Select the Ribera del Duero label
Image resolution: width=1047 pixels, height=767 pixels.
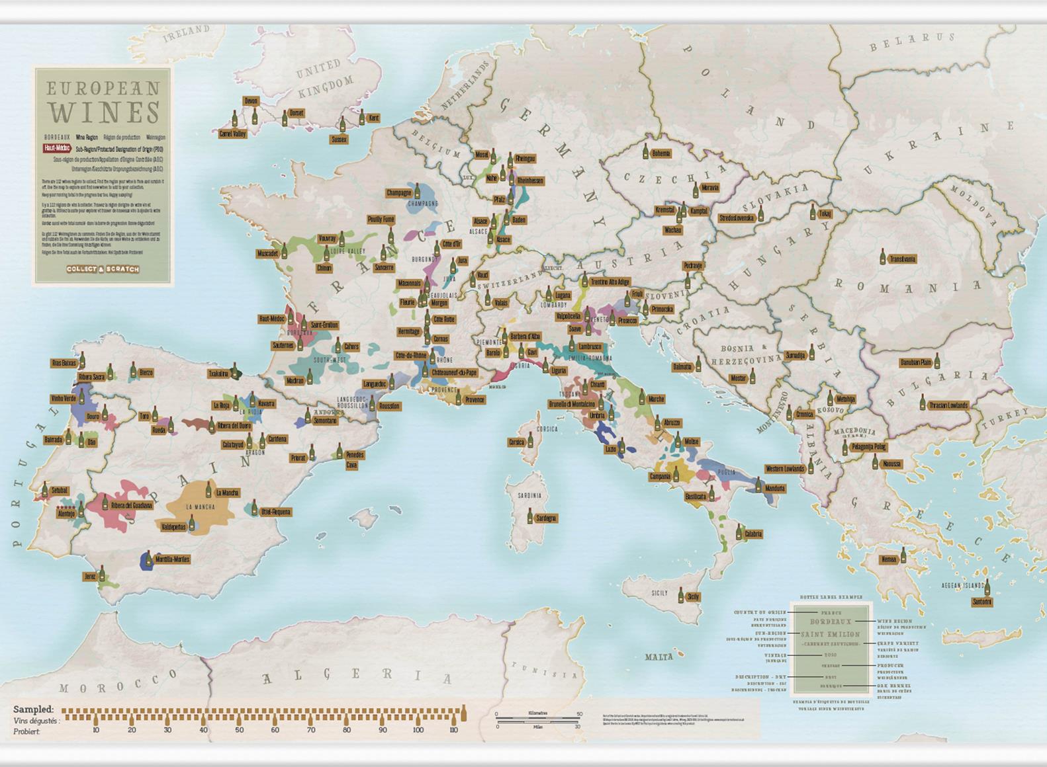tap(234, 426)
